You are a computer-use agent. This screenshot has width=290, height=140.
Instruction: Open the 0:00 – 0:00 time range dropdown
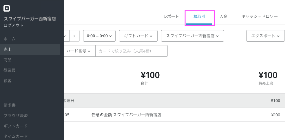pos(99,36)
